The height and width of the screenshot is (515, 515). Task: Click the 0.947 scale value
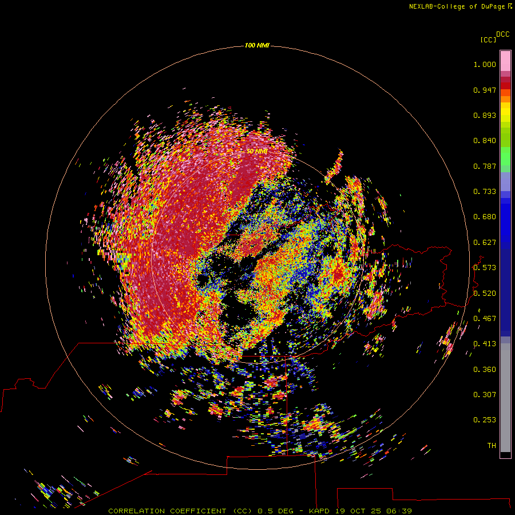(x=485, y=90)
